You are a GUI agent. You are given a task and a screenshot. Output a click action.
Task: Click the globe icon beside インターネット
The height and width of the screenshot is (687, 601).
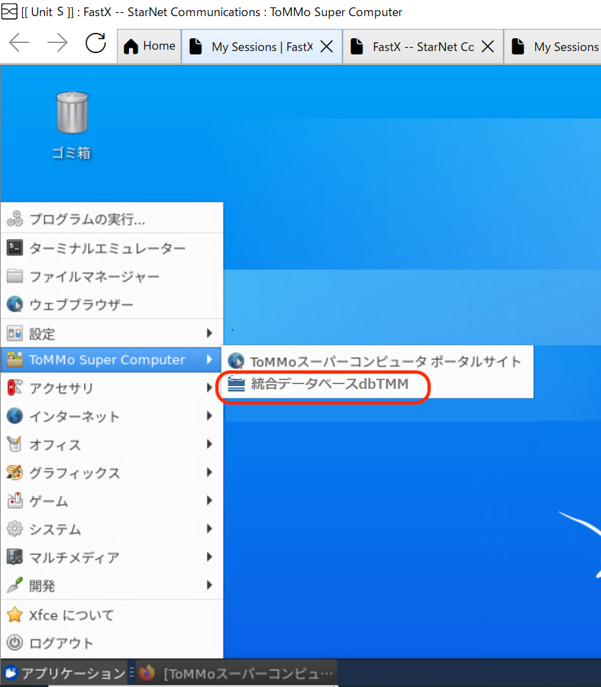point(15,416)
